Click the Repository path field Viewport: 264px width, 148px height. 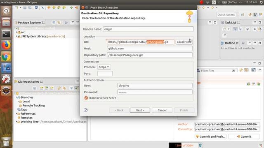pyautogui.click(x=150, y=55)
